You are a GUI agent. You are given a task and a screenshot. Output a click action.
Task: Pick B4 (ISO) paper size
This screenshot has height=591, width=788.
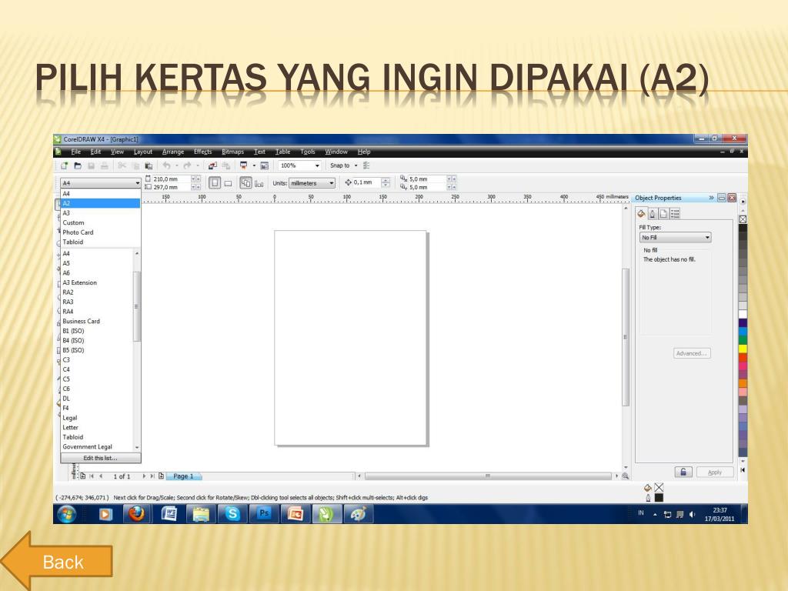97,340
